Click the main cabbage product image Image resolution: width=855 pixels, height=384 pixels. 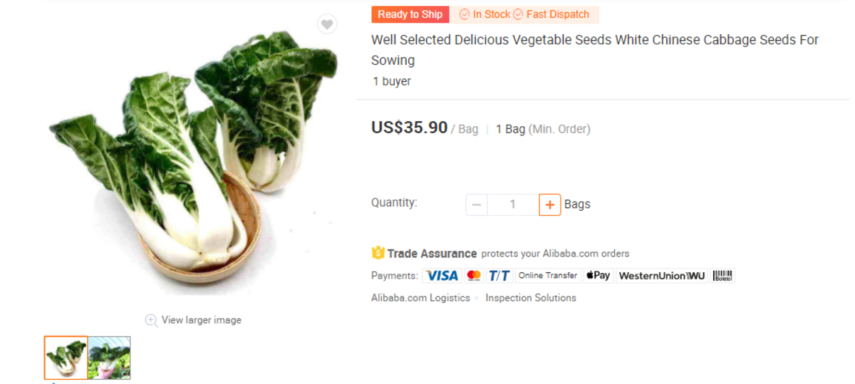point(192,157)
